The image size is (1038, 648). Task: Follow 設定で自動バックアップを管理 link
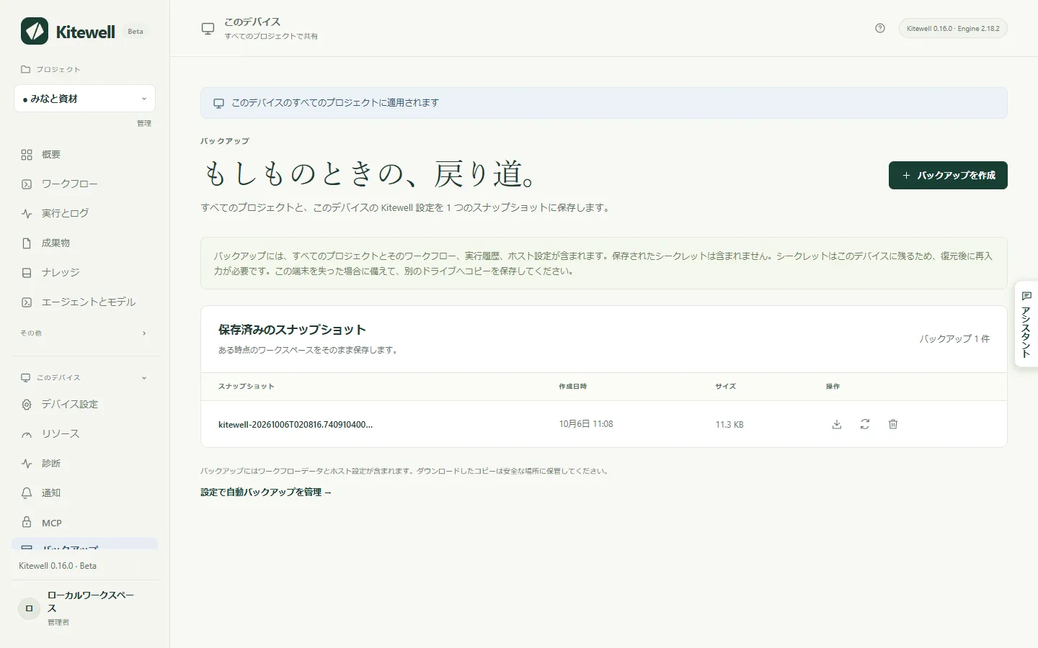266,492
